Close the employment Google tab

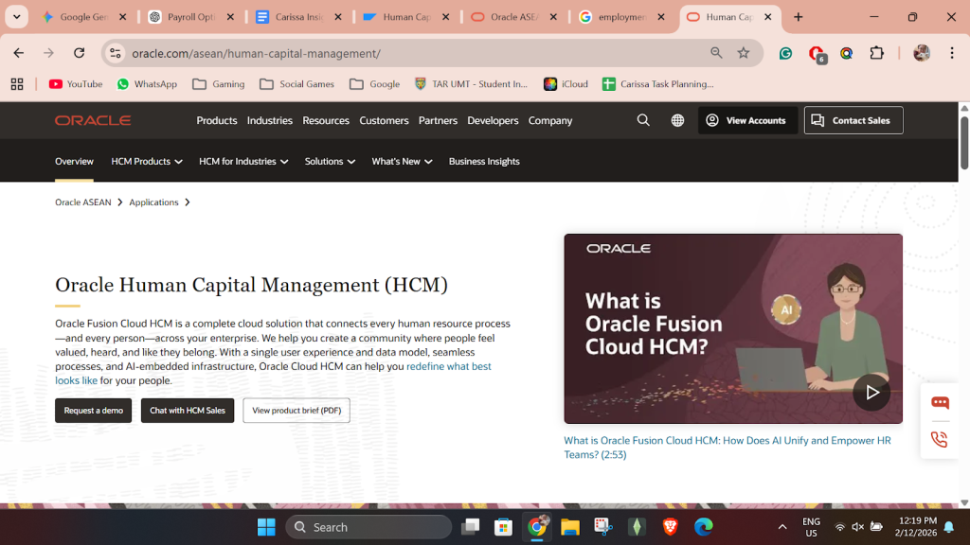click(660, 17)
